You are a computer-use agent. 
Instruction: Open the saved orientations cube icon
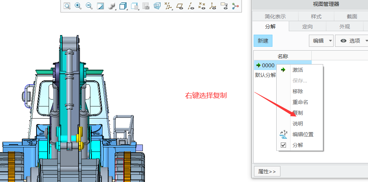[x=123, y=6]
